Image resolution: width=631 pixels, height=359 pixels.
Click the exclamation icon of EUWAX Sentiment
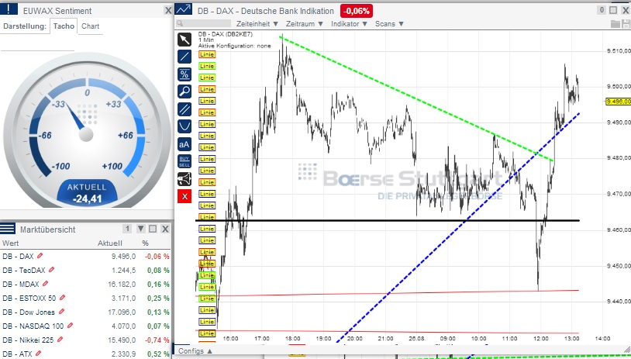(x=9, y=9)
